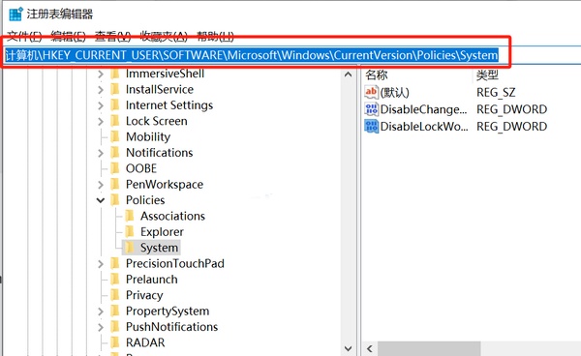Image resolution: width=581 pixels, height=356 pixels.
Task: Select the Explorer subkey label
Action: click(162, 231)
